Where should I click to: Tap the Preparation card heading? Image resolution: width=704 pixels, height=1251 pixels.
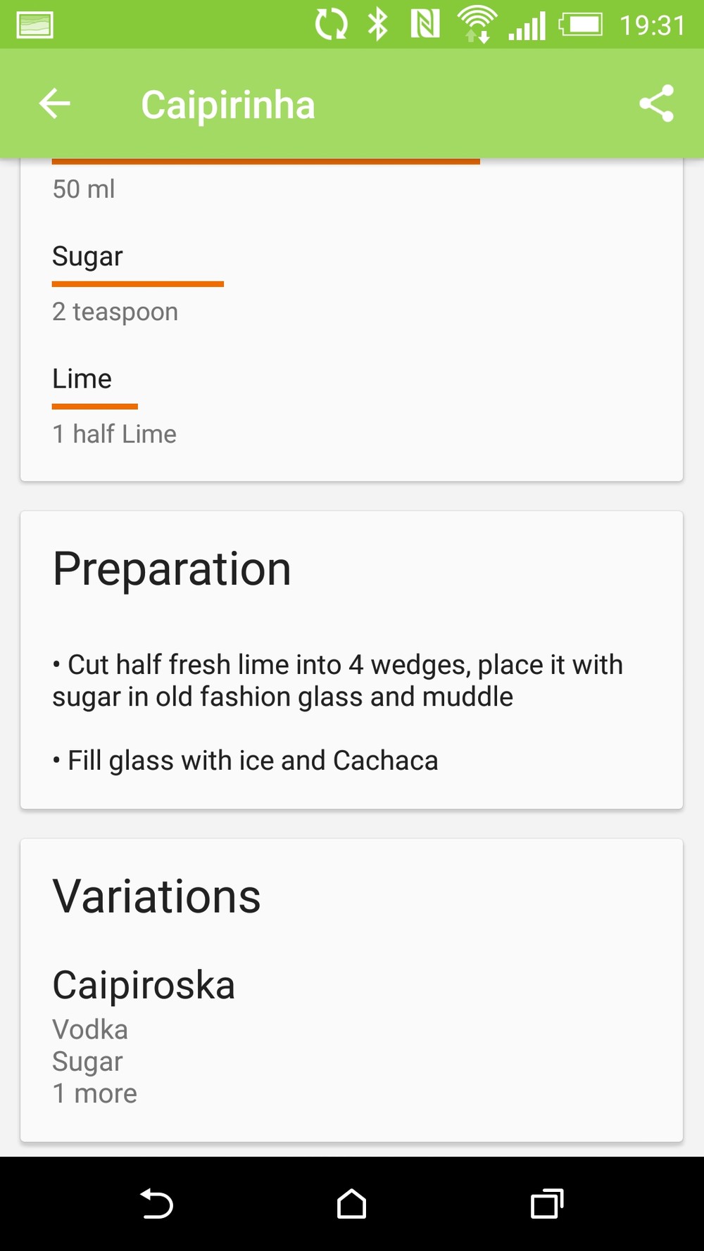point(172,569)
